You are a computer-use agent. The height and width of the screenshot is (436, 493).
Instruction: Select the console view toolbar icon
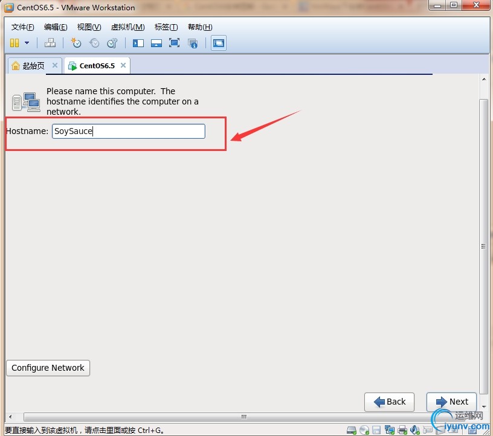pyautogui.click(x=219, y=43)
